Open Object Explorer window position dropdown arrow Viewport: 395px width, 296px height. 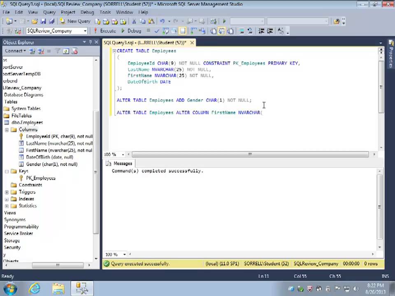(84, 42)
